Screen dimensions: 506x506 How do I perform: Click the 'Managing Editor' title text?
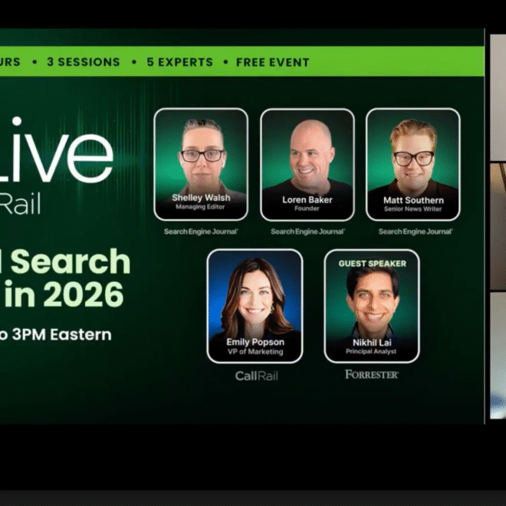pos(200,207)
